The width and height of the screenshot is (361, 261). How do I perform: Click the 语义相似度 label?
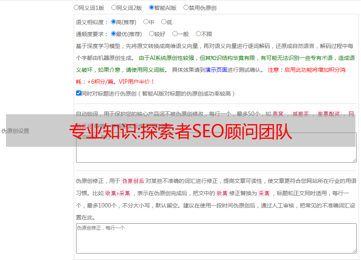pos(92,22)
